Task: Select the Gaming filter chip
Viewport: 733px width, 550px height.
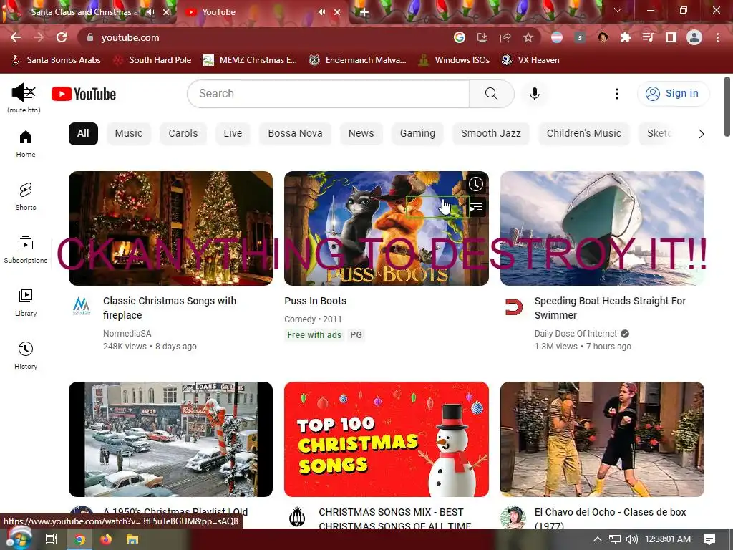Action: (417, 134)
